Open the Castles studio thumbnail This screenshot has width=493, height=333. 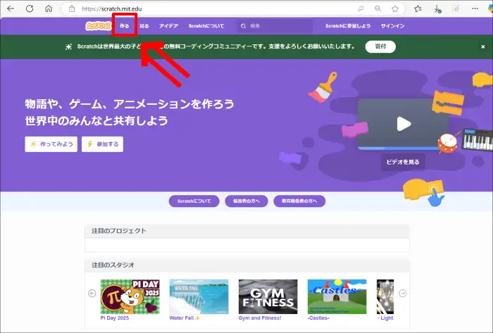[x=337, y=296]
